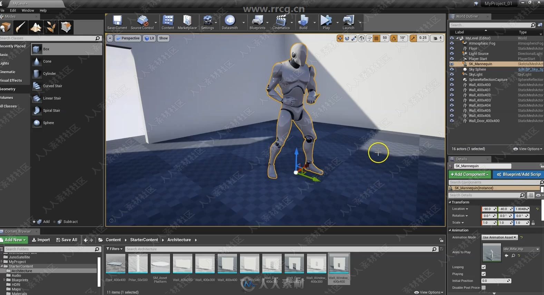Open the Animation Mode dropdown
This screenshot has width=544, height=295.
pos(499,237)
